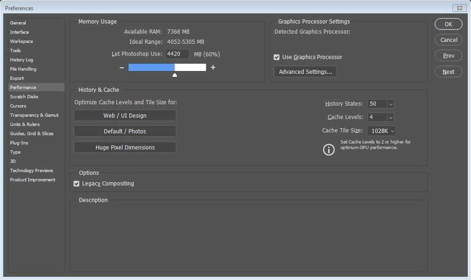Click the info icon about cache levels
Viewport: 471px width, 280px height.
coord(329,150)
